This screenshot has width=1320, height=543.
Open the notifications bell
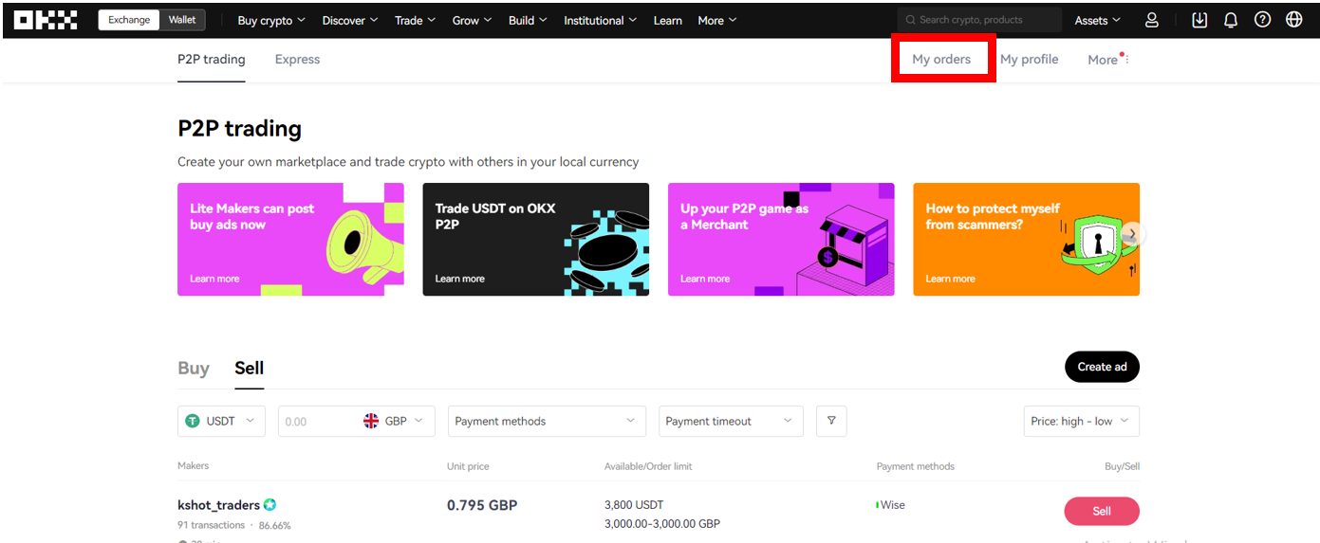pyautogui.click(x=1231, y=20)
